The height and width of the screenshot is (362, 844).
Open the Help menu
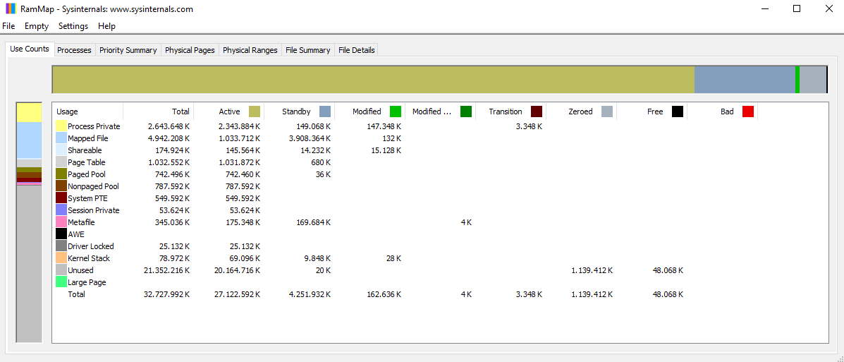(106, 26)
